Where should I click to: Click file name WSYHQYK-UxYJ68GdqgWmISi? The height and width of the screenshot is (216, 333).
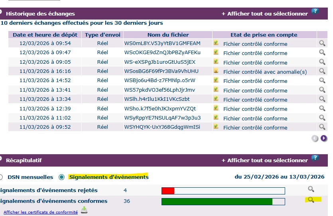[x=162, y=127]
